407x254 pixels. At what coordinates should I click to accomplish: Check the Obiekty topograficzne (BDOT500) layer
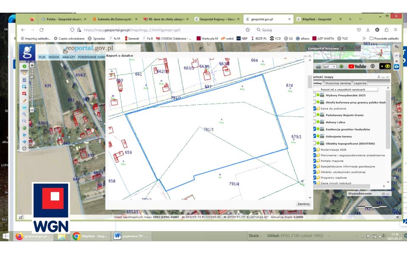tap(314, 143)
